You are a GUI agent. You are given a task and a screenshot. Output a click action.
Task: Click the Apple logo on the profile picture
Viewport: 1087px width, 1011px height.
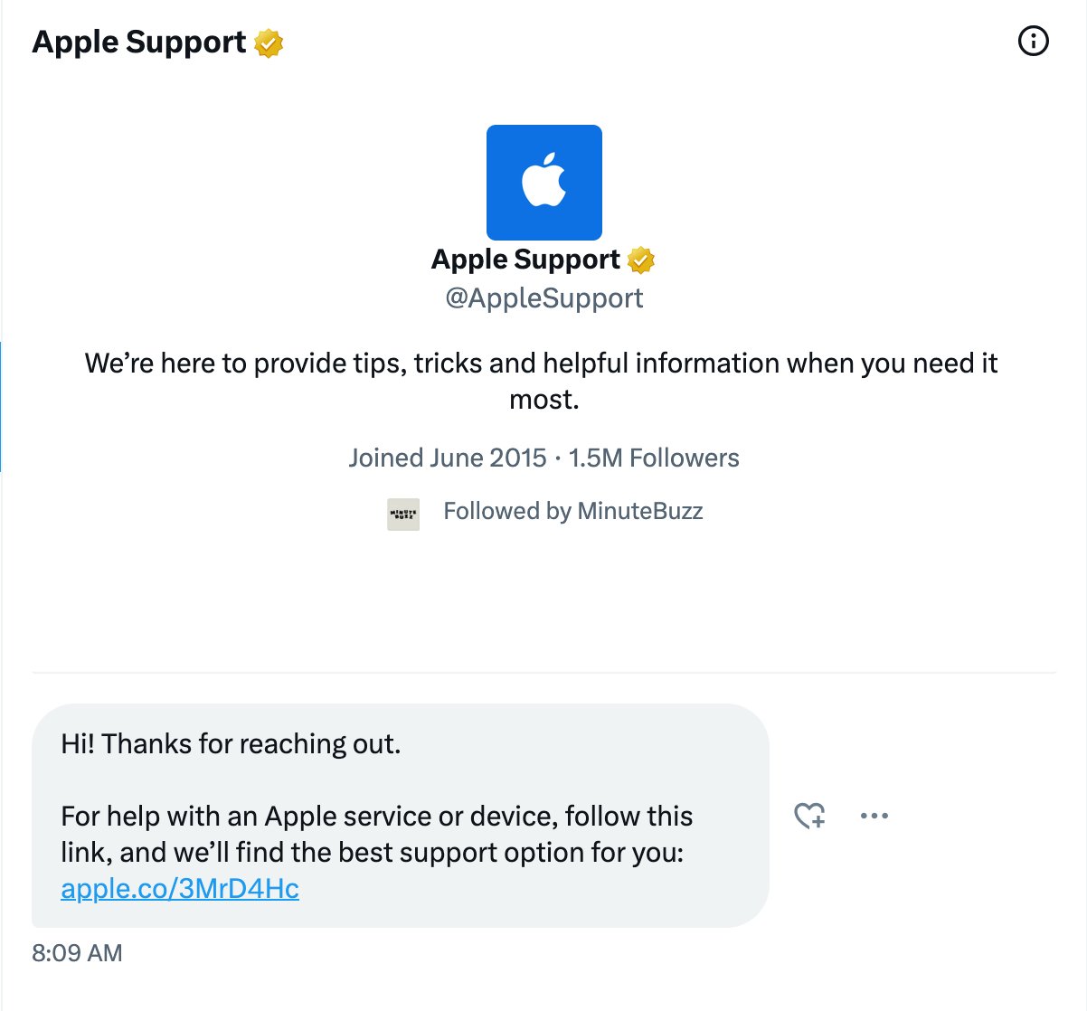coord(543,181)
